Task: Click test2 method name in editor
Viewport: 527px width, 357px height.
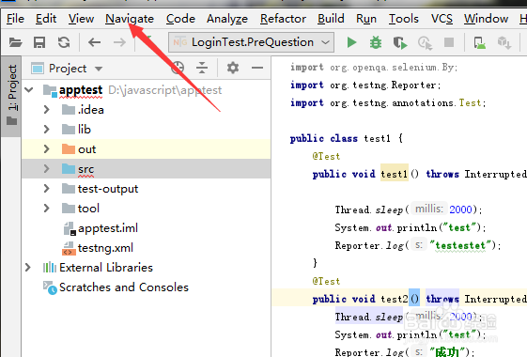Action: (394, 299)
